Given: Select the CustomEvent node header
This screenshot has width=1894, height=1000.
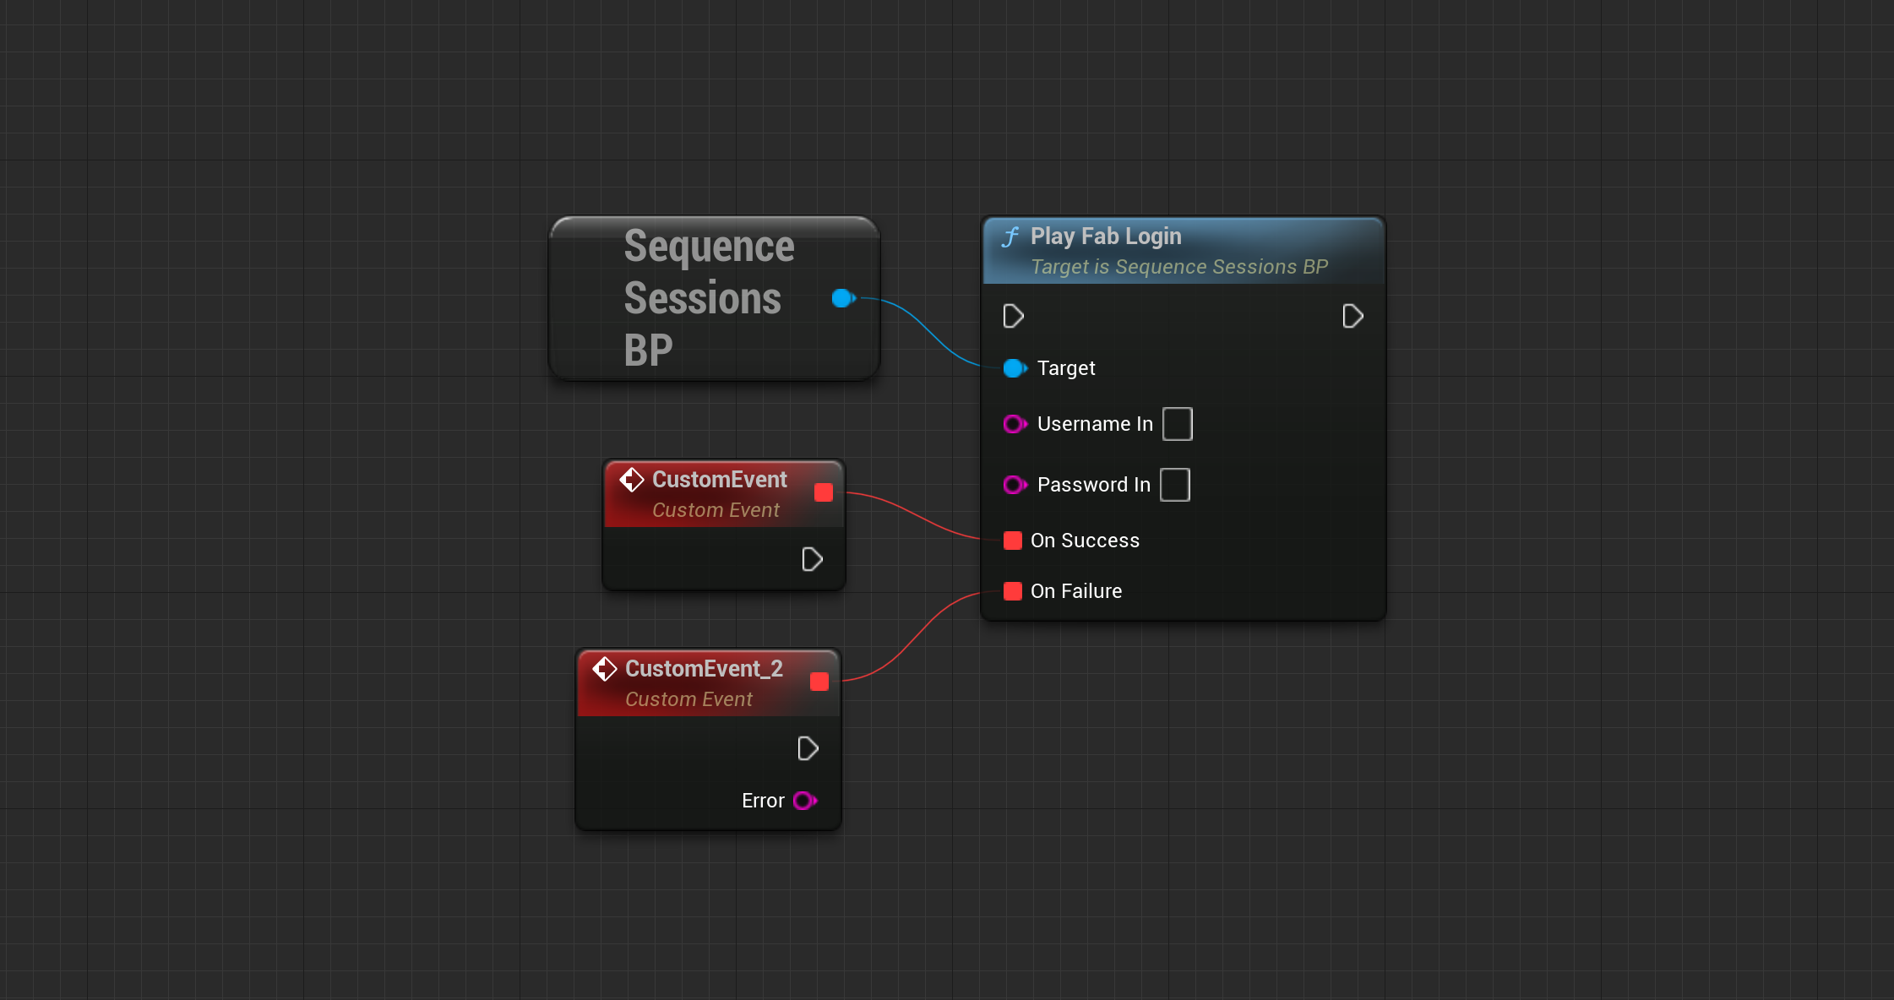Looking at the screenshot, I should [x=719, y=480].
